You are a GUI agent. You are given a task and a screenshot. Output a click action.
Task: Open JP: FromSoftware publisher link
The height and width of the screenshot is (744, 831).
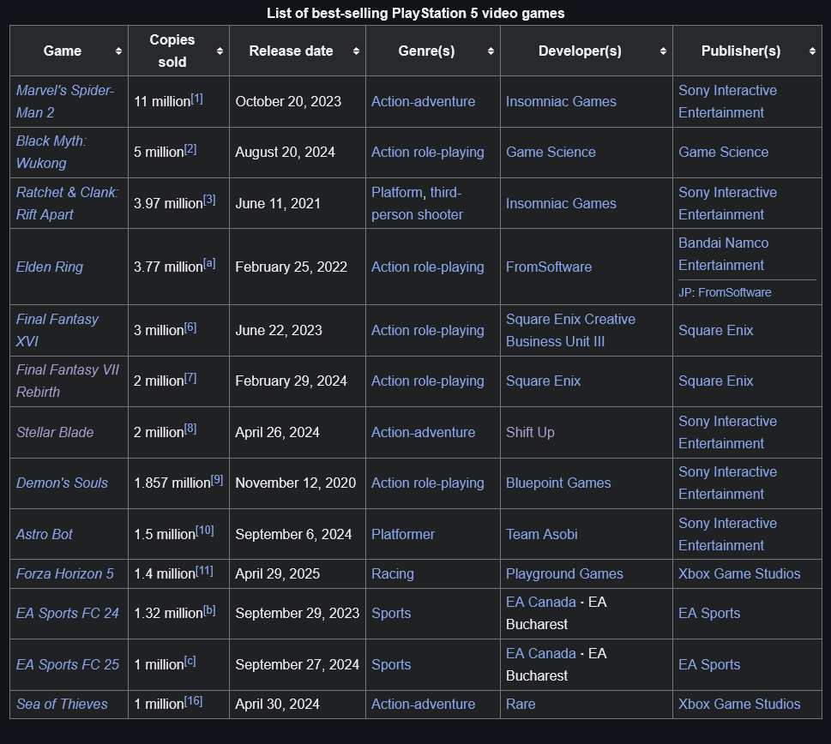pyautogui.click(x=735, y=292)
